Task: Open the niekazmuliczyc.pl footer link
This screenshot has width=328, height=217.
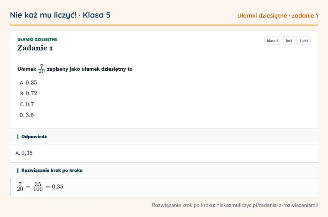Action: pos(267,205)
